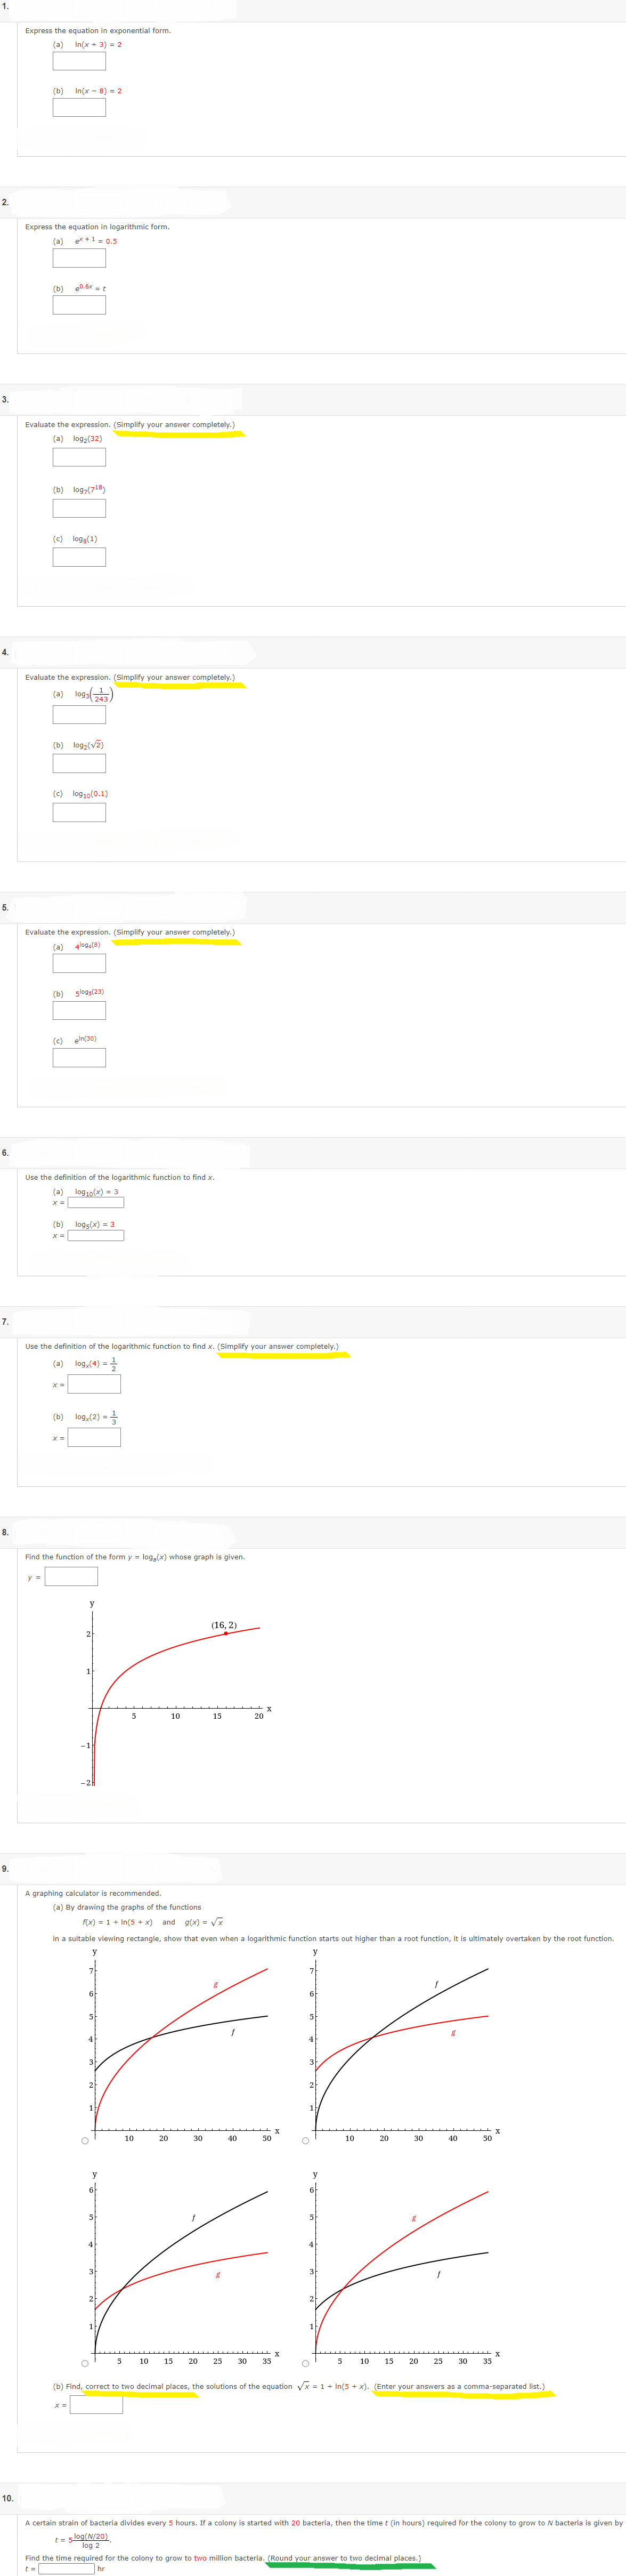Click the x field for log₁₀(x) = 3
This screenshot has width=626, height=2576.
(x=96, y=1202)
